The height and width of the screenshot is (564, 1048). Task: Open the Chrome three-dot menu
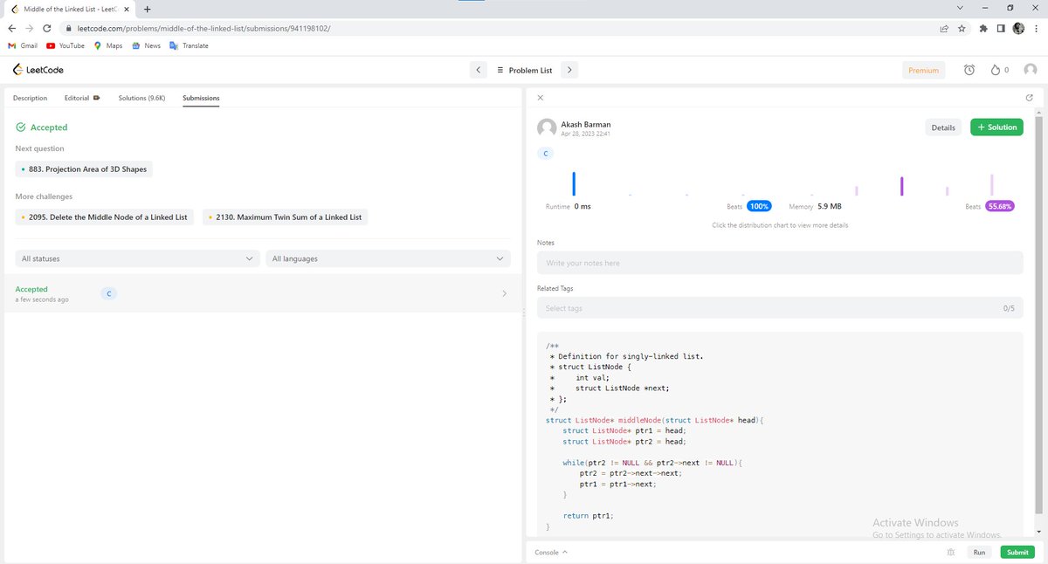click(1036, 28)
